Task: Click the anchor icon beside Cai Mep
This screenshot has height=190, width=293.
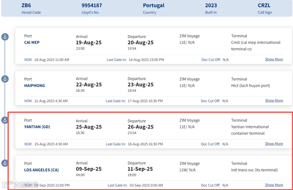Action: point(5,37)
